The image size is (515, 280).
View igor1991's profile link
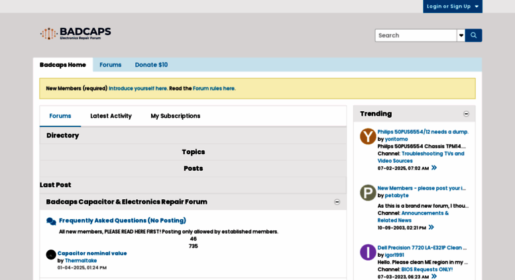pos(394,255)
